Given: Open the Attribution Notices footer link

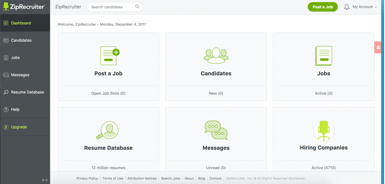Looking at the screenshot, I should click(x=142, y=178).
